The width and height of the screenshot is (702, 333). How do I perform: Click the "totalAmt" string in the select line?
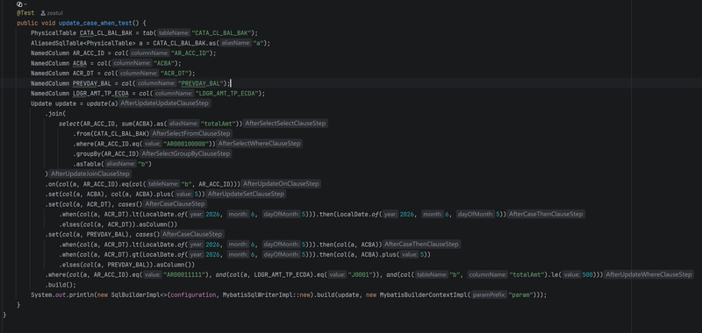[x=218, y=124]
